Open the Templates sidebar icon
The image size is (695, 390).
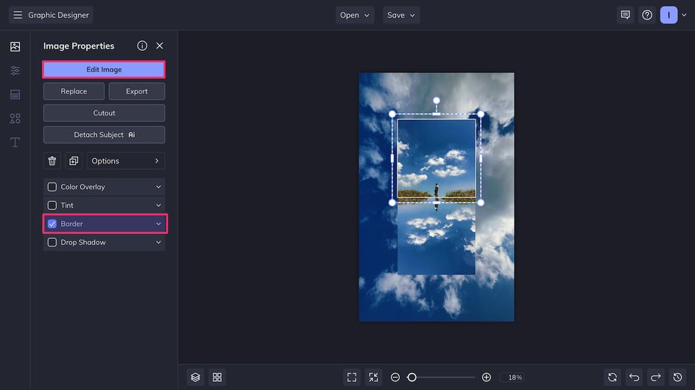click(x=15, y=94)
